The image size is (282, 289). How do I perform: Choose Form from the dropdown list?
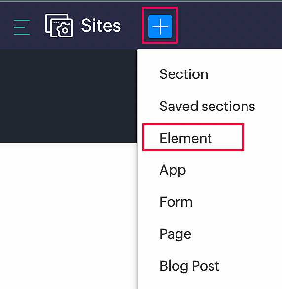(176, 202)
